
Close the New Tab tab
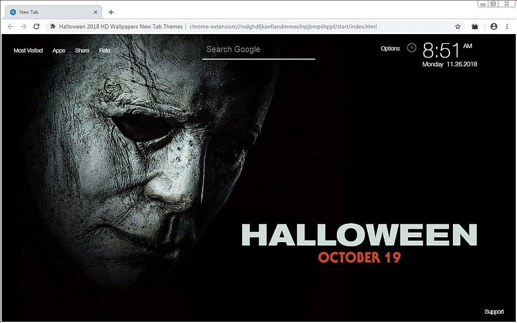95,12
